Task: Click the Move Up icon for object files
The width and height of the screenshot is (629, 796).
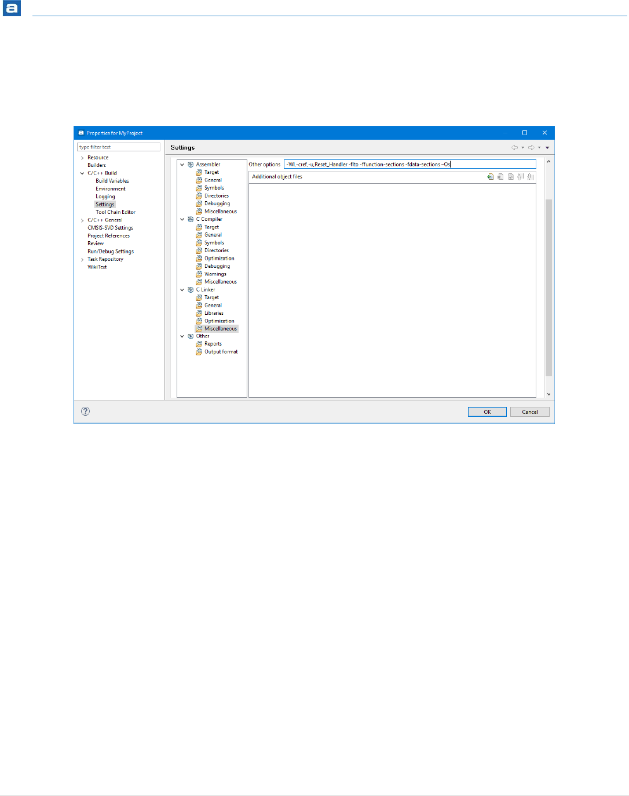Action: 520,177
